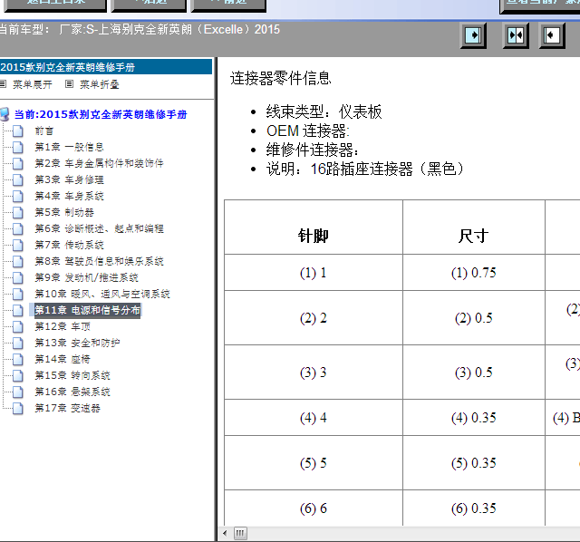The image size is (580, 542).
Task: Collapse all menus with 菜单折叠
Action: [x=99, y=84]
